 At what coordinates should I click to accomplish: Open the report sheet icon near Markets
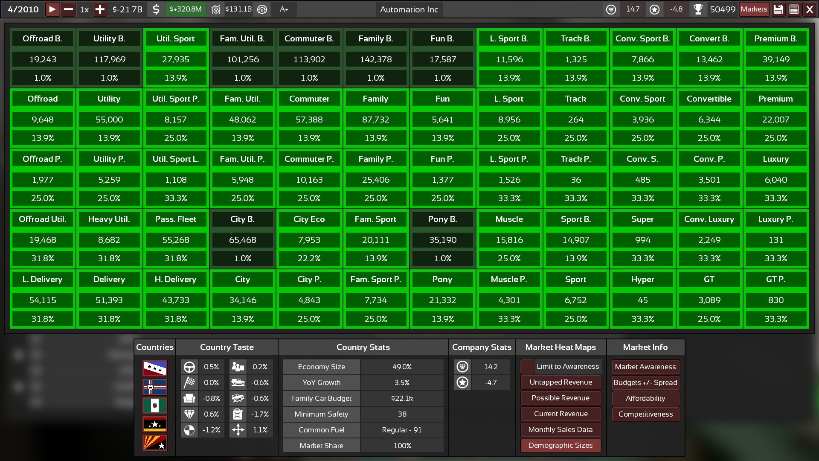tap(794, 9)
